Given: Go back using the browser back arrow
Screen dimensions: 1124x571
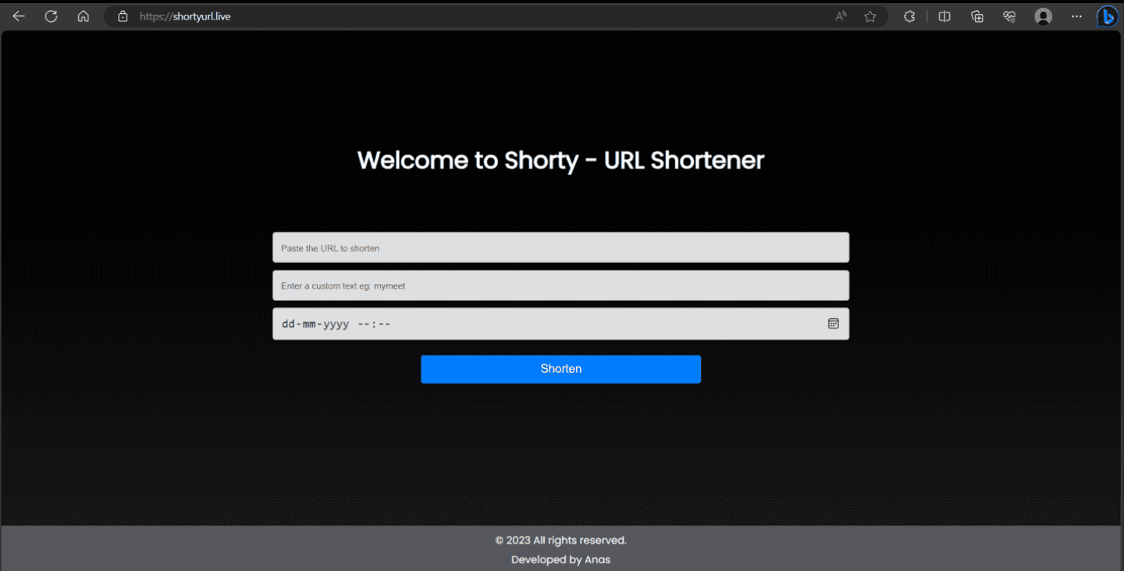Looking at the screenshot, I should pos(19,16).
